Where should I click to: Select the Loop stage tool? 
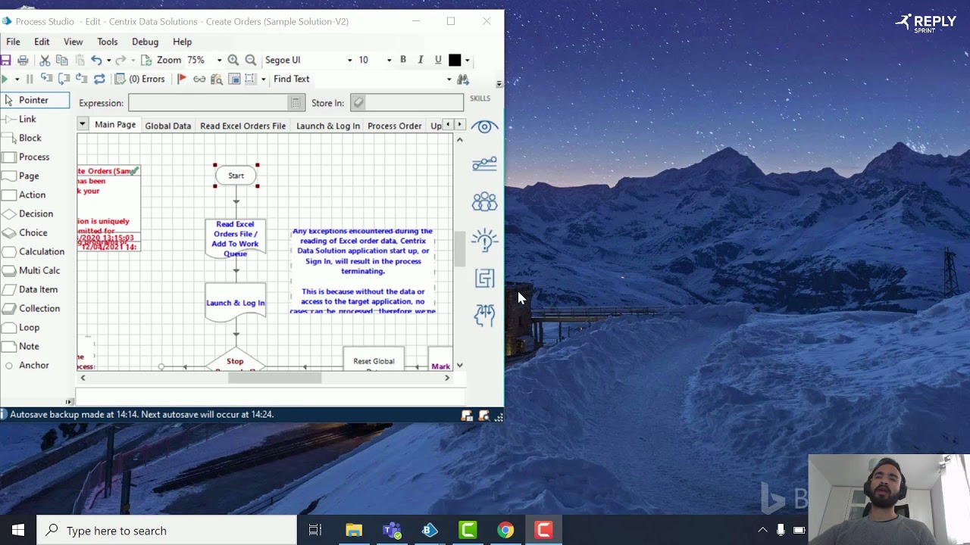29,327
